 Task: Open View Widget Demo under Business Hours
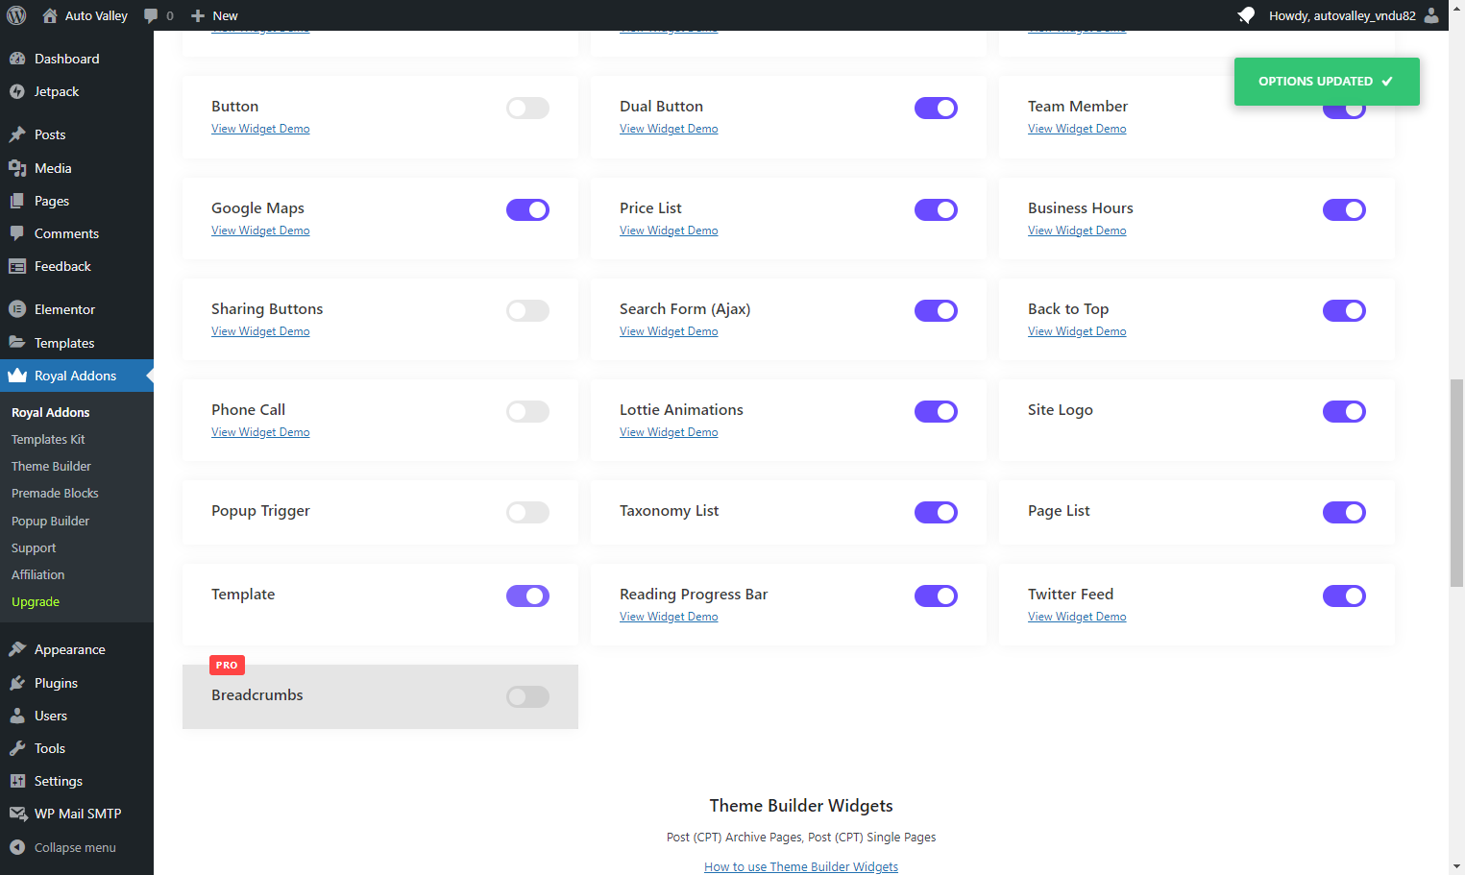(x=1077, y=231)
